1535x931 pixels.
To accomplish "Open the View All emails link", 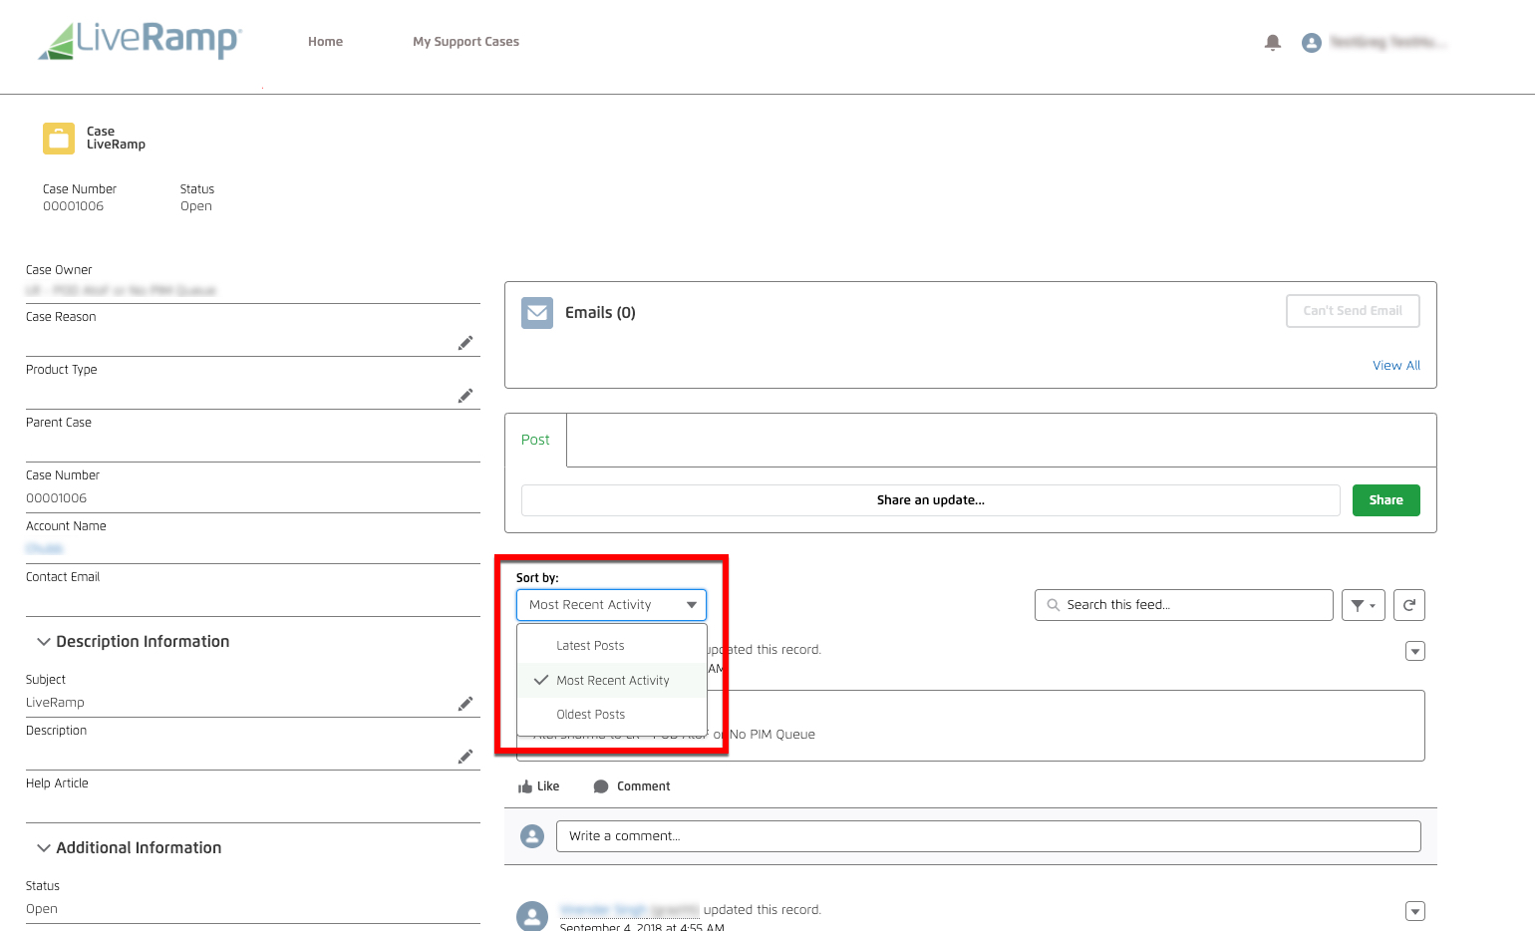I will pos(1396,366).
